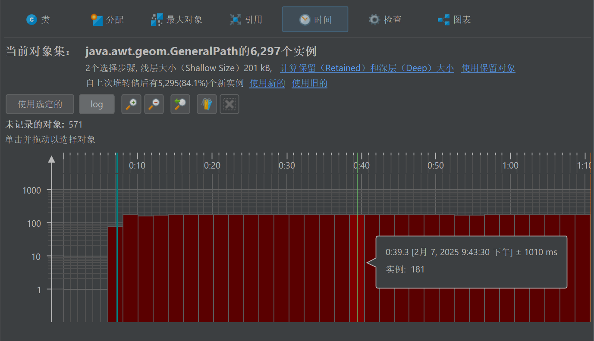Click the 2个选择步骤 shallow size text

(179, 68)
